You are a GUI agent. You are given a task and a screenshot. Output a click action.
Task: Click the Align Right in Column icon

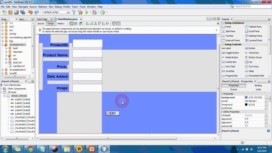(92, 24)
